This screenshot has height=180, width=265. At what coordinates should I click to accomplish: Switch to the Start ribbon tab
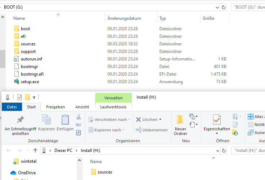(31, 107)
